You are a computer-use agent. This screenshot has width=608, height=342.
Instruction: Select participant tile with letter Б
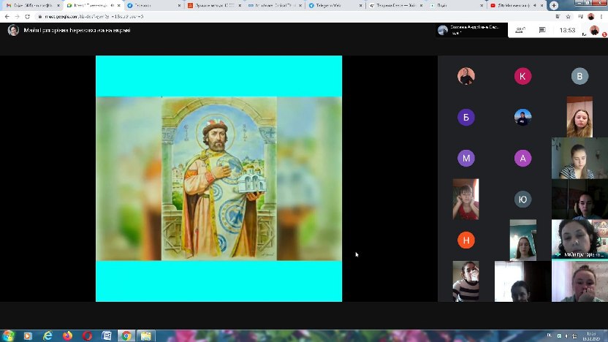tap(465, 117)
